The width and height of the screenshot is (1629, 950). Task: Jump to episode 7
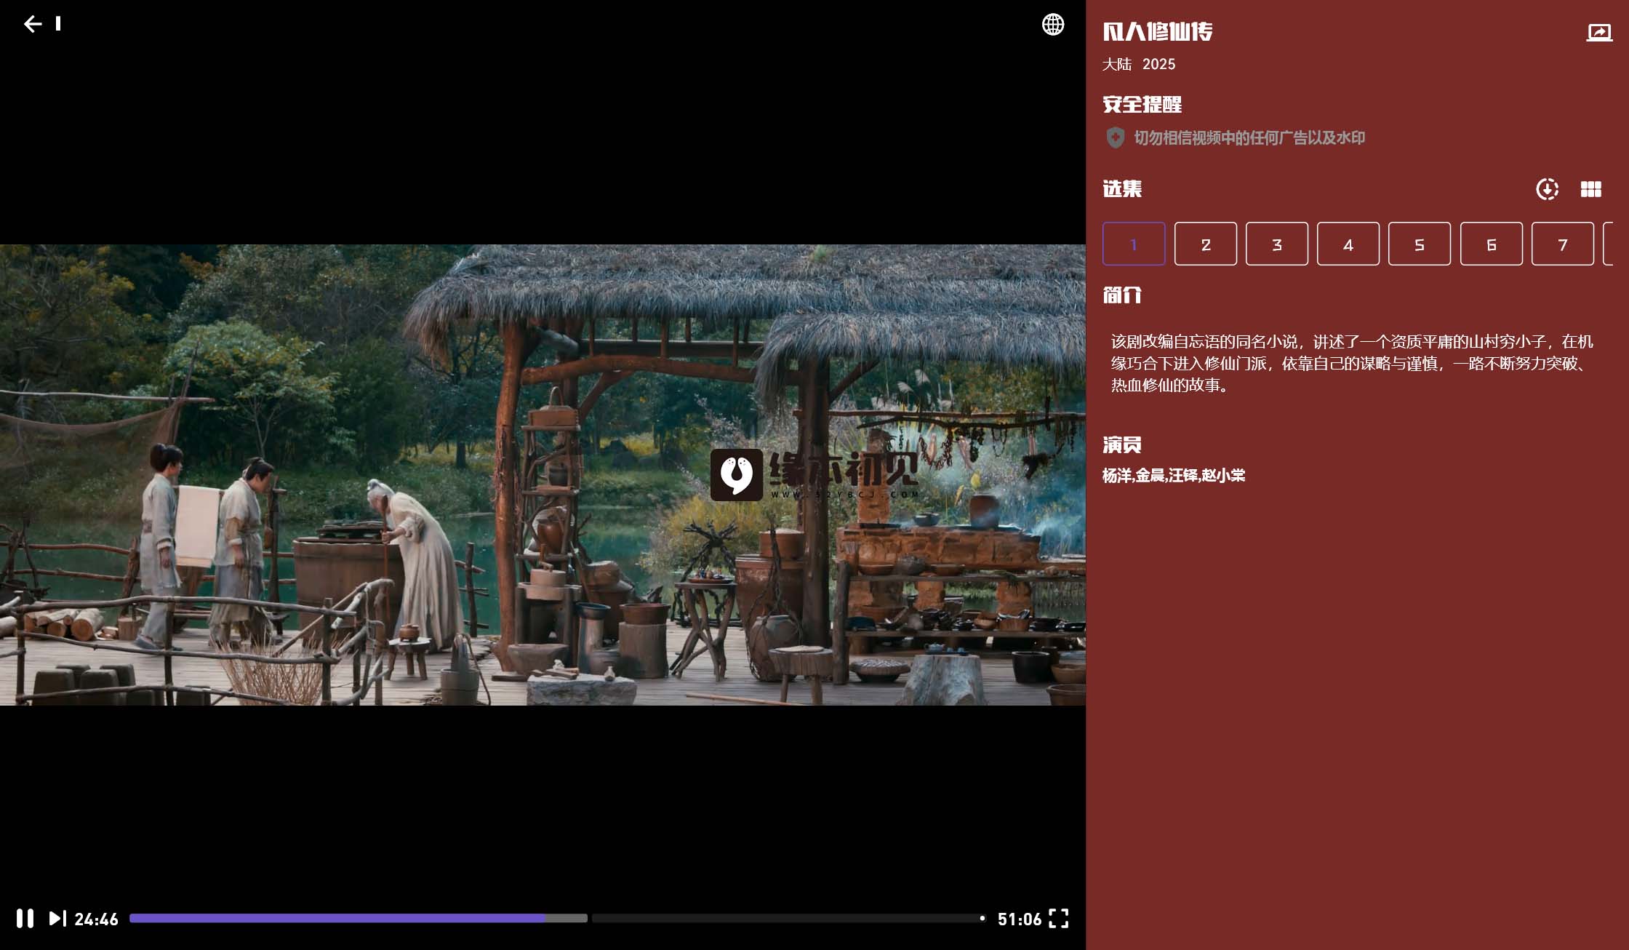coord(1562,244)
